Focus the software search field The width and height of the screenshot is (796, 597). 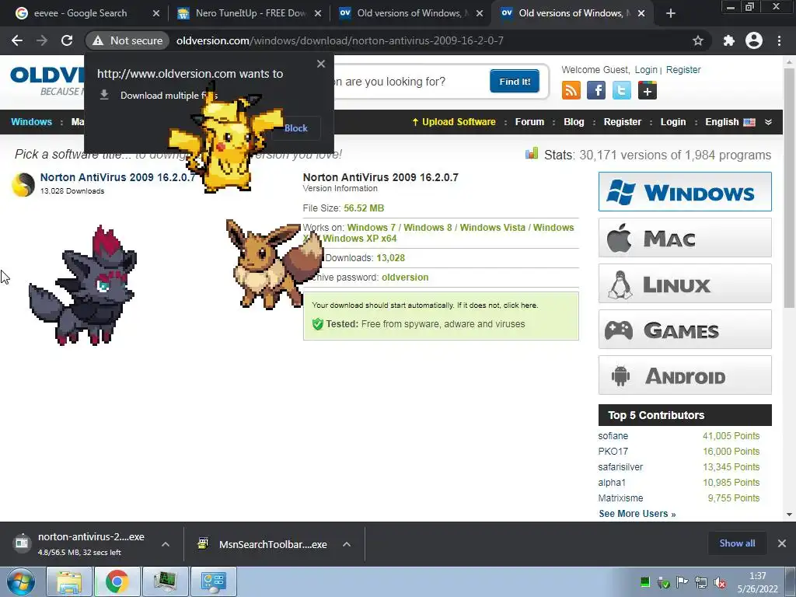click(x=409, y=81)
